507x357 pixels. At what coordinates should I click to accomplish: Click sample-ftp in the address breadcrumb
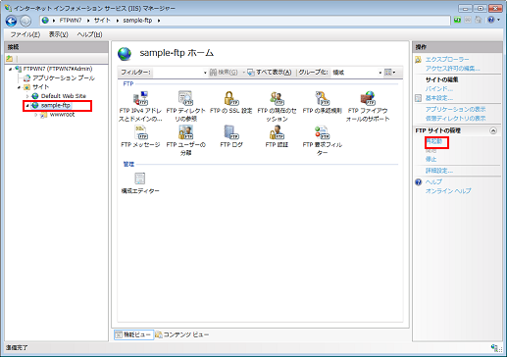pyautogui.click(x=137, y=21)
